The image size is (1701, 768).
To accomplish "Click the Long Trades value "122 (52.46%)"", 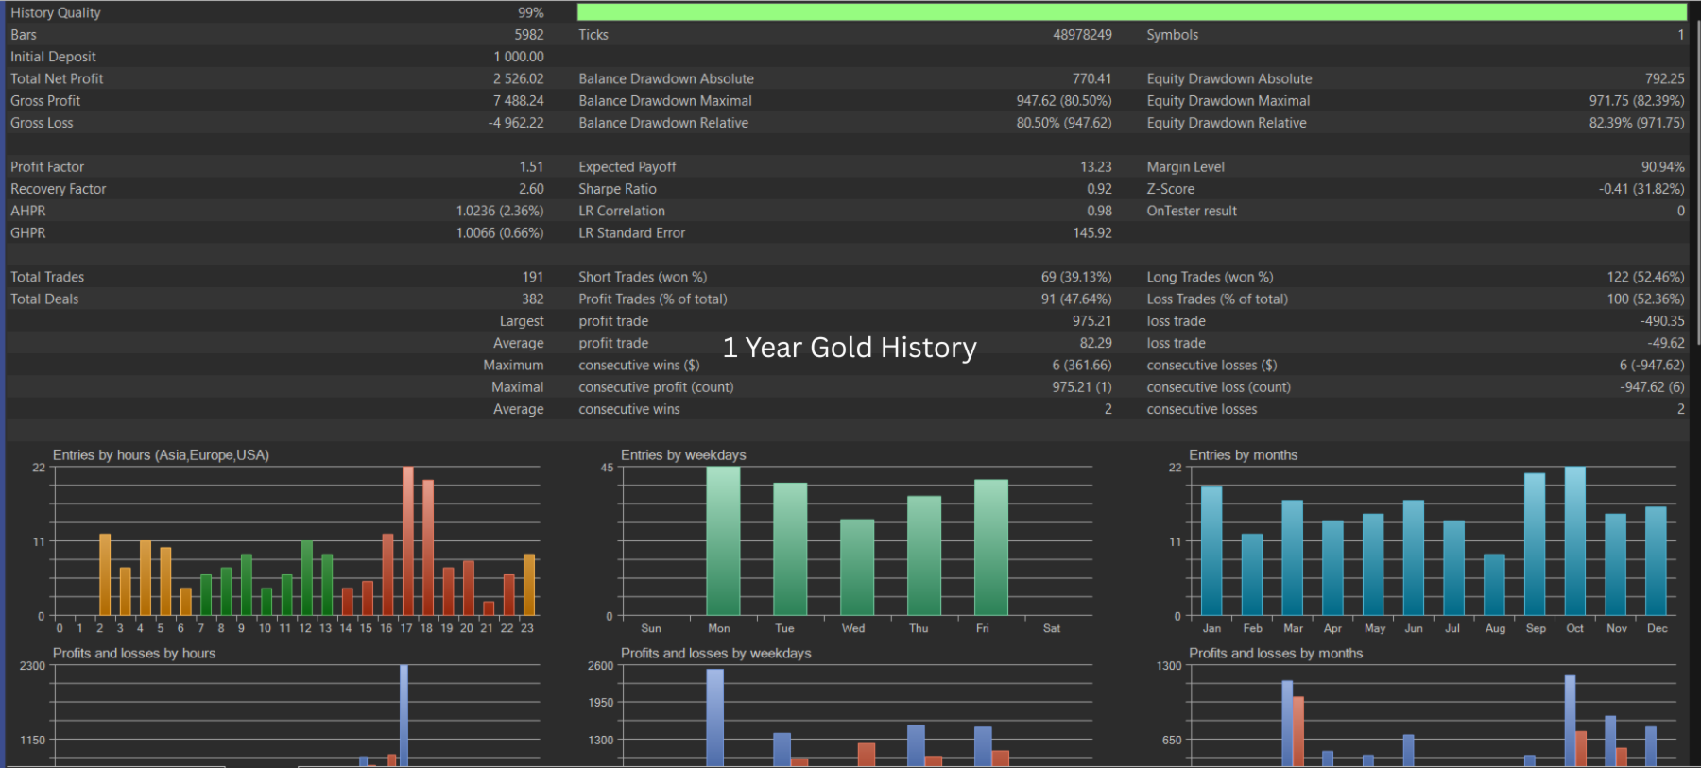I will (1645, 277).
